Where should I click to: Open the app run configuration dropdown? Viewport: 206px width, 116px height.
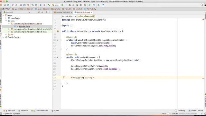(56, 5)
